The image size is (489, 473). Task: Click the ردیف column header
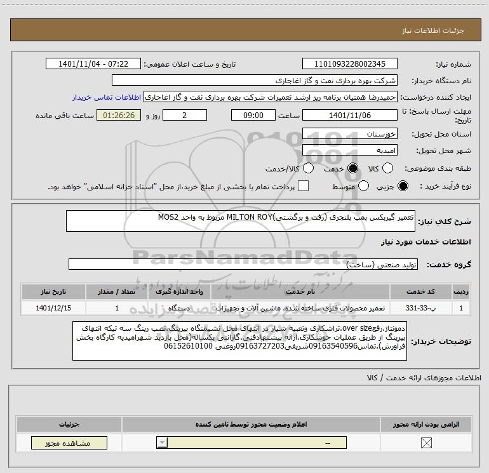point(461,291)
